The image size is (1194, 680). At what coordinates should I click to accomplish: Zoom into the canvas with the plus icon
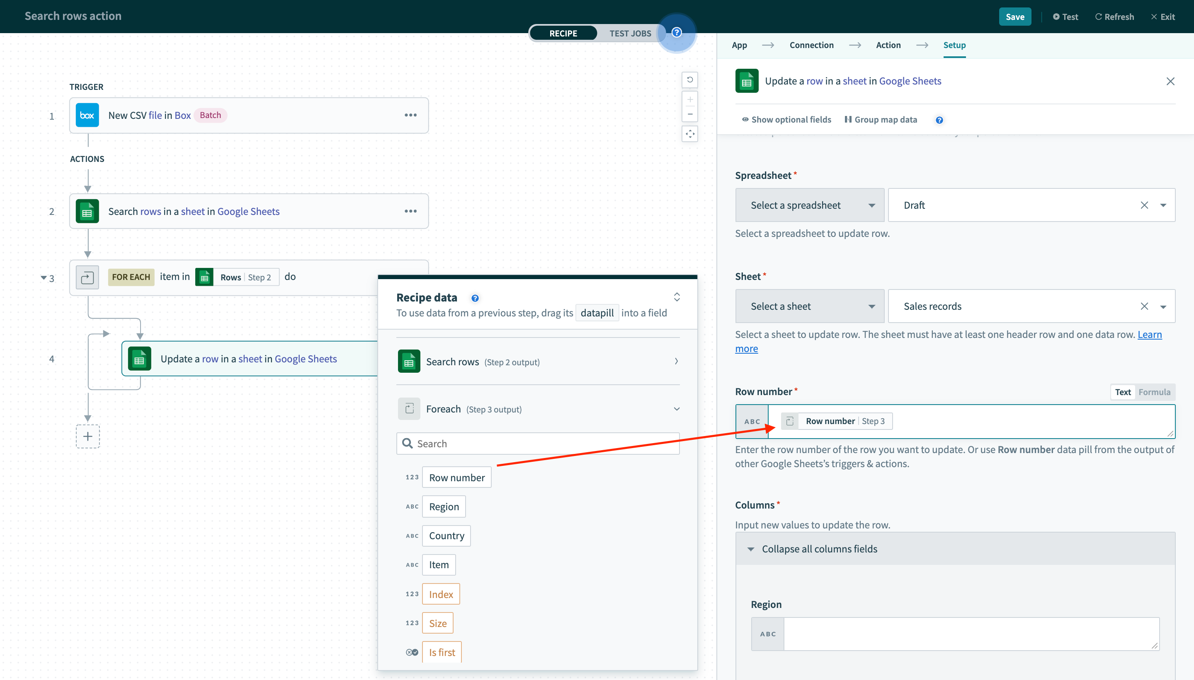tap(690, 99)
